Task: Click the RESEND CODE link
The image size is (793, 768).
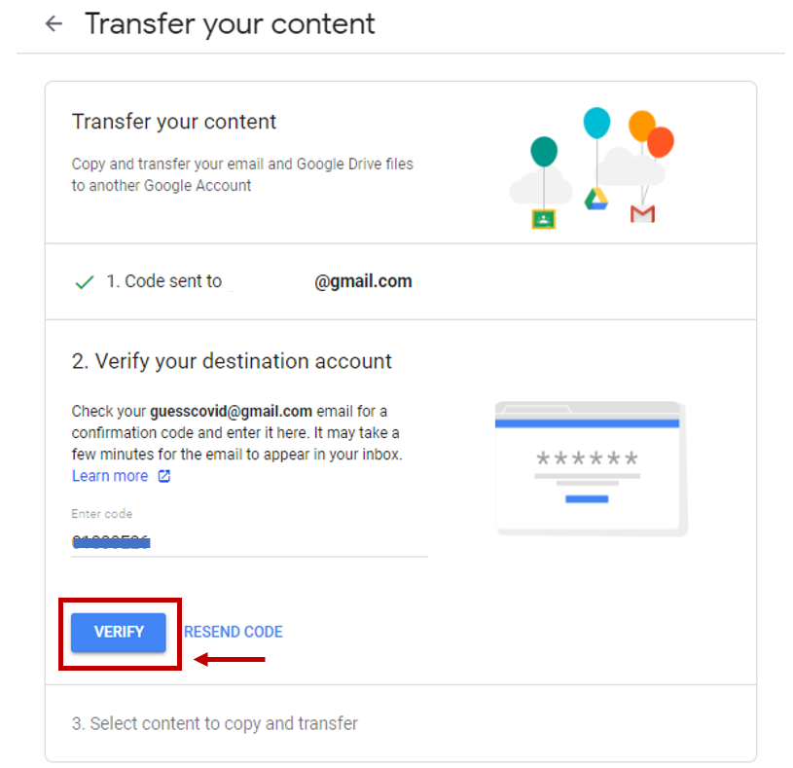Action: point(234,632)
